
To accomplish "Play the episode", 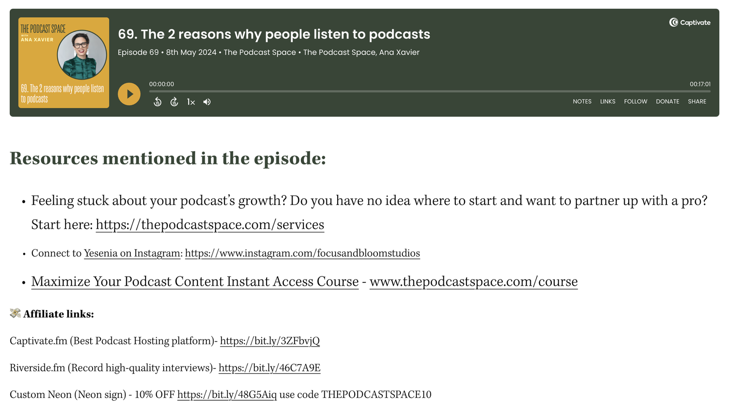I will coord(129,93).
